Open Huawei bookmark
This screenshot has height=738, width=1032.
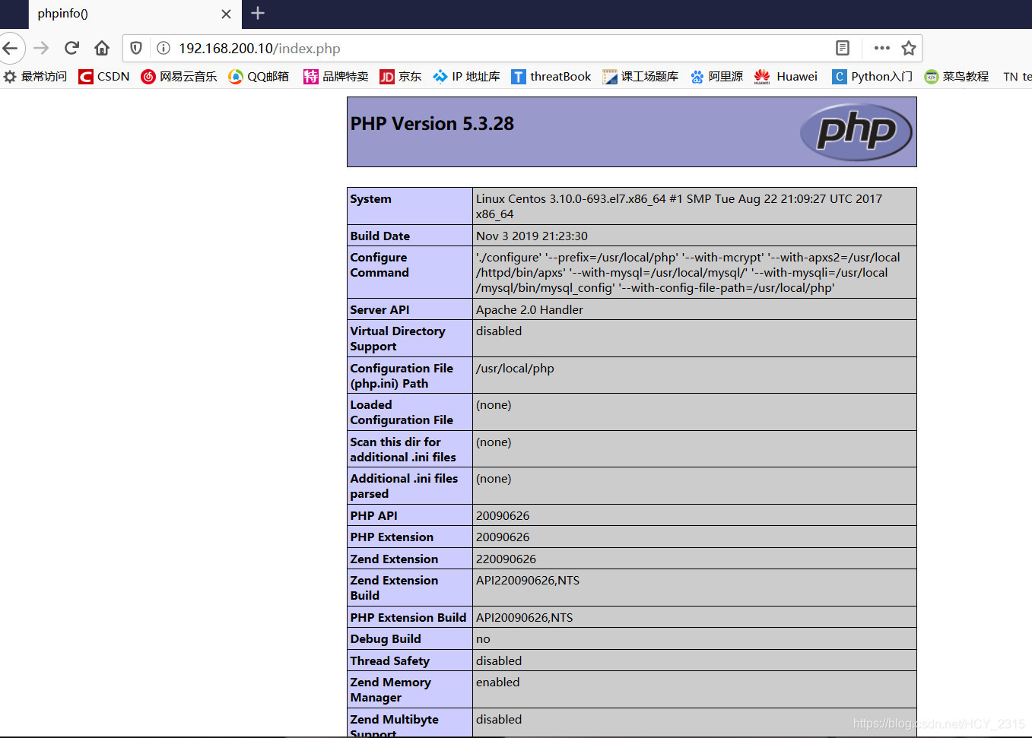tap(786, 76)
